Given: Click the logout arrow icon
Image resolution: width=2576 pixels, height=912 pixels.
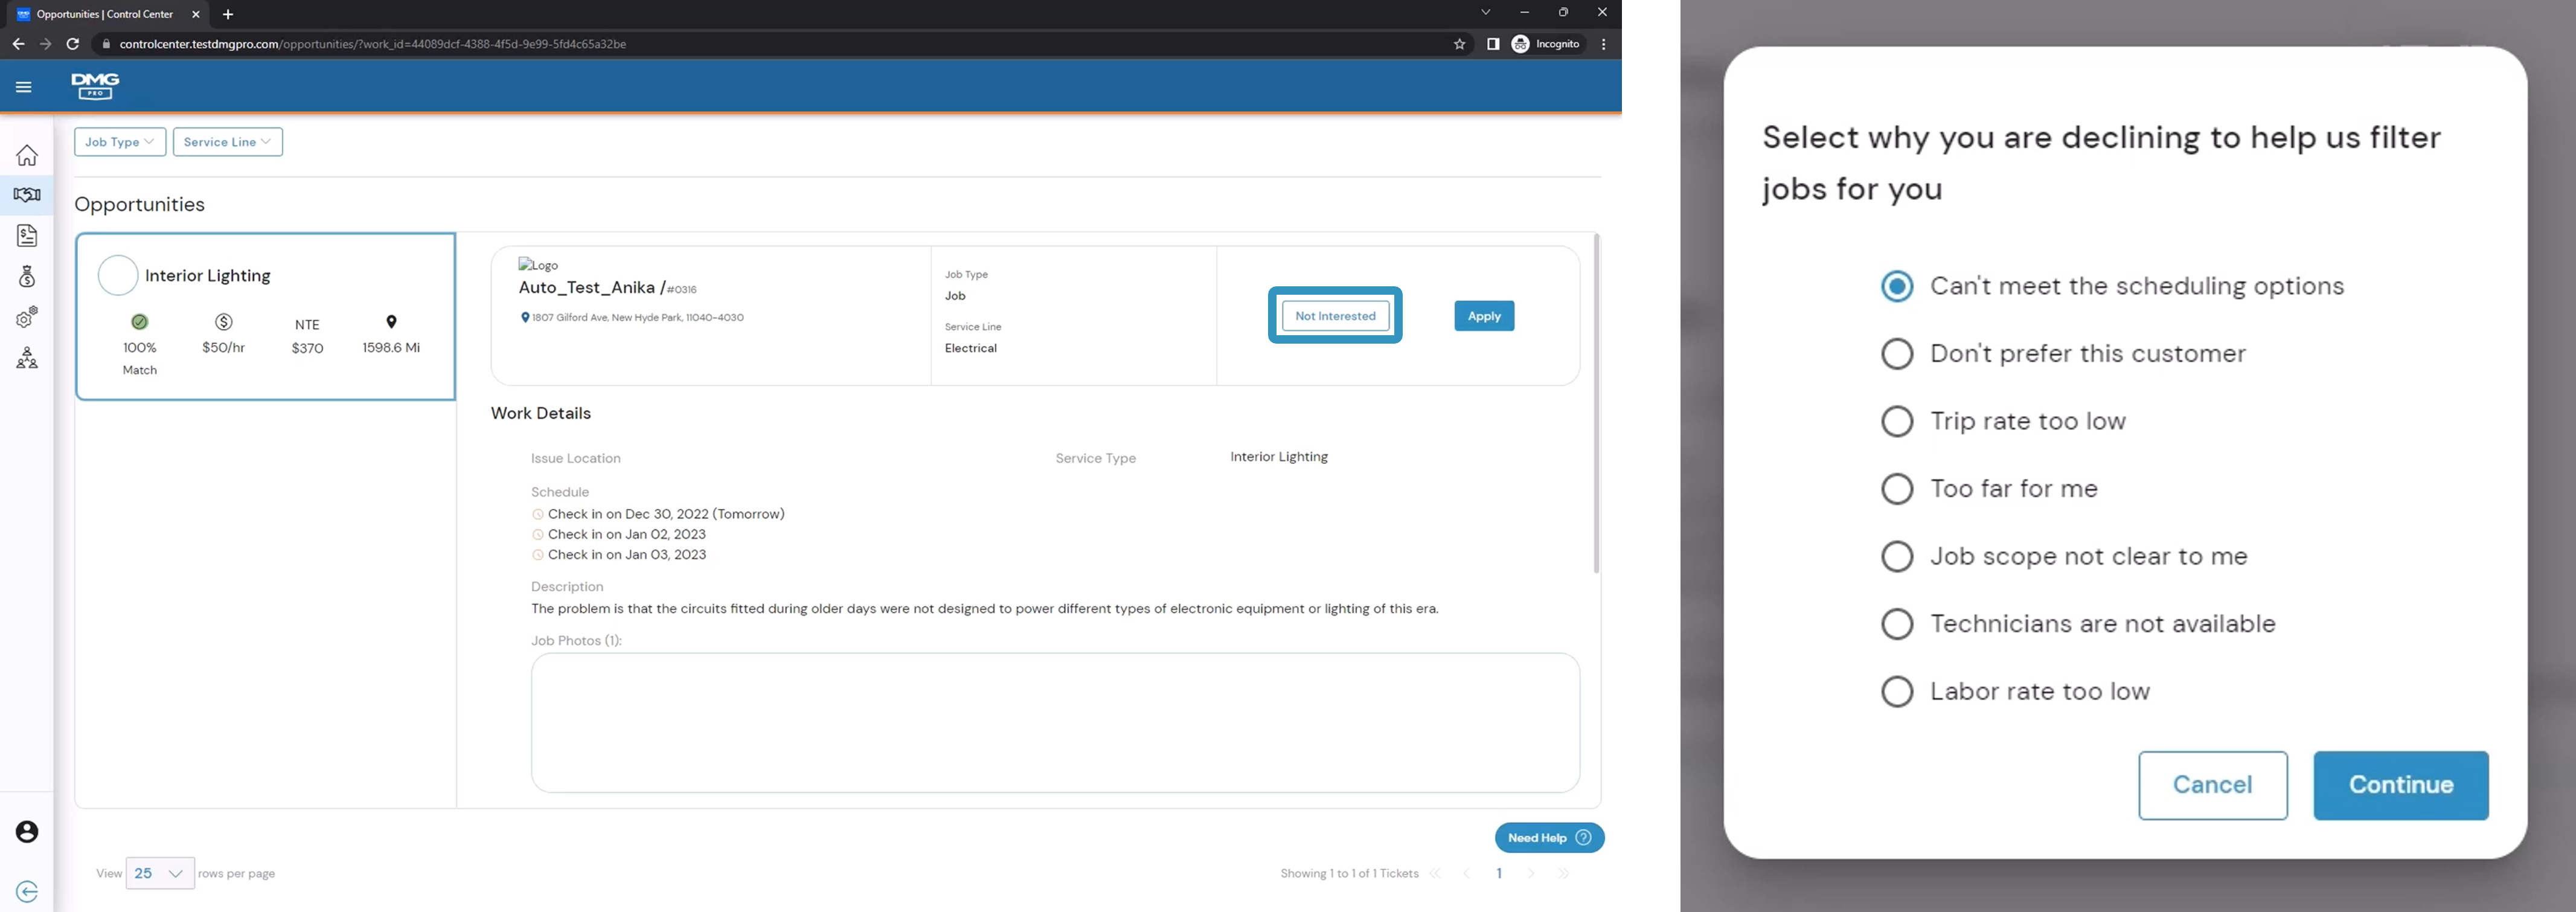Looking at the screenshot, I should coord(27,892).
